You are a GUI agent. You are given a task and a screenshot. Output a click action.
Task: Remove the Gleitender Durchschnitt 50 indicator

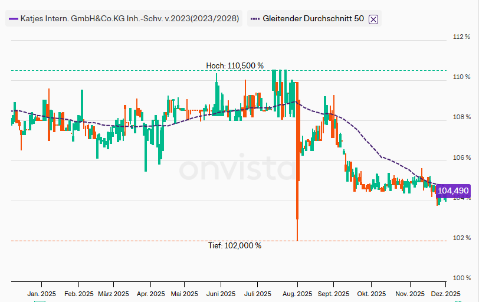(x=373, y=19)
